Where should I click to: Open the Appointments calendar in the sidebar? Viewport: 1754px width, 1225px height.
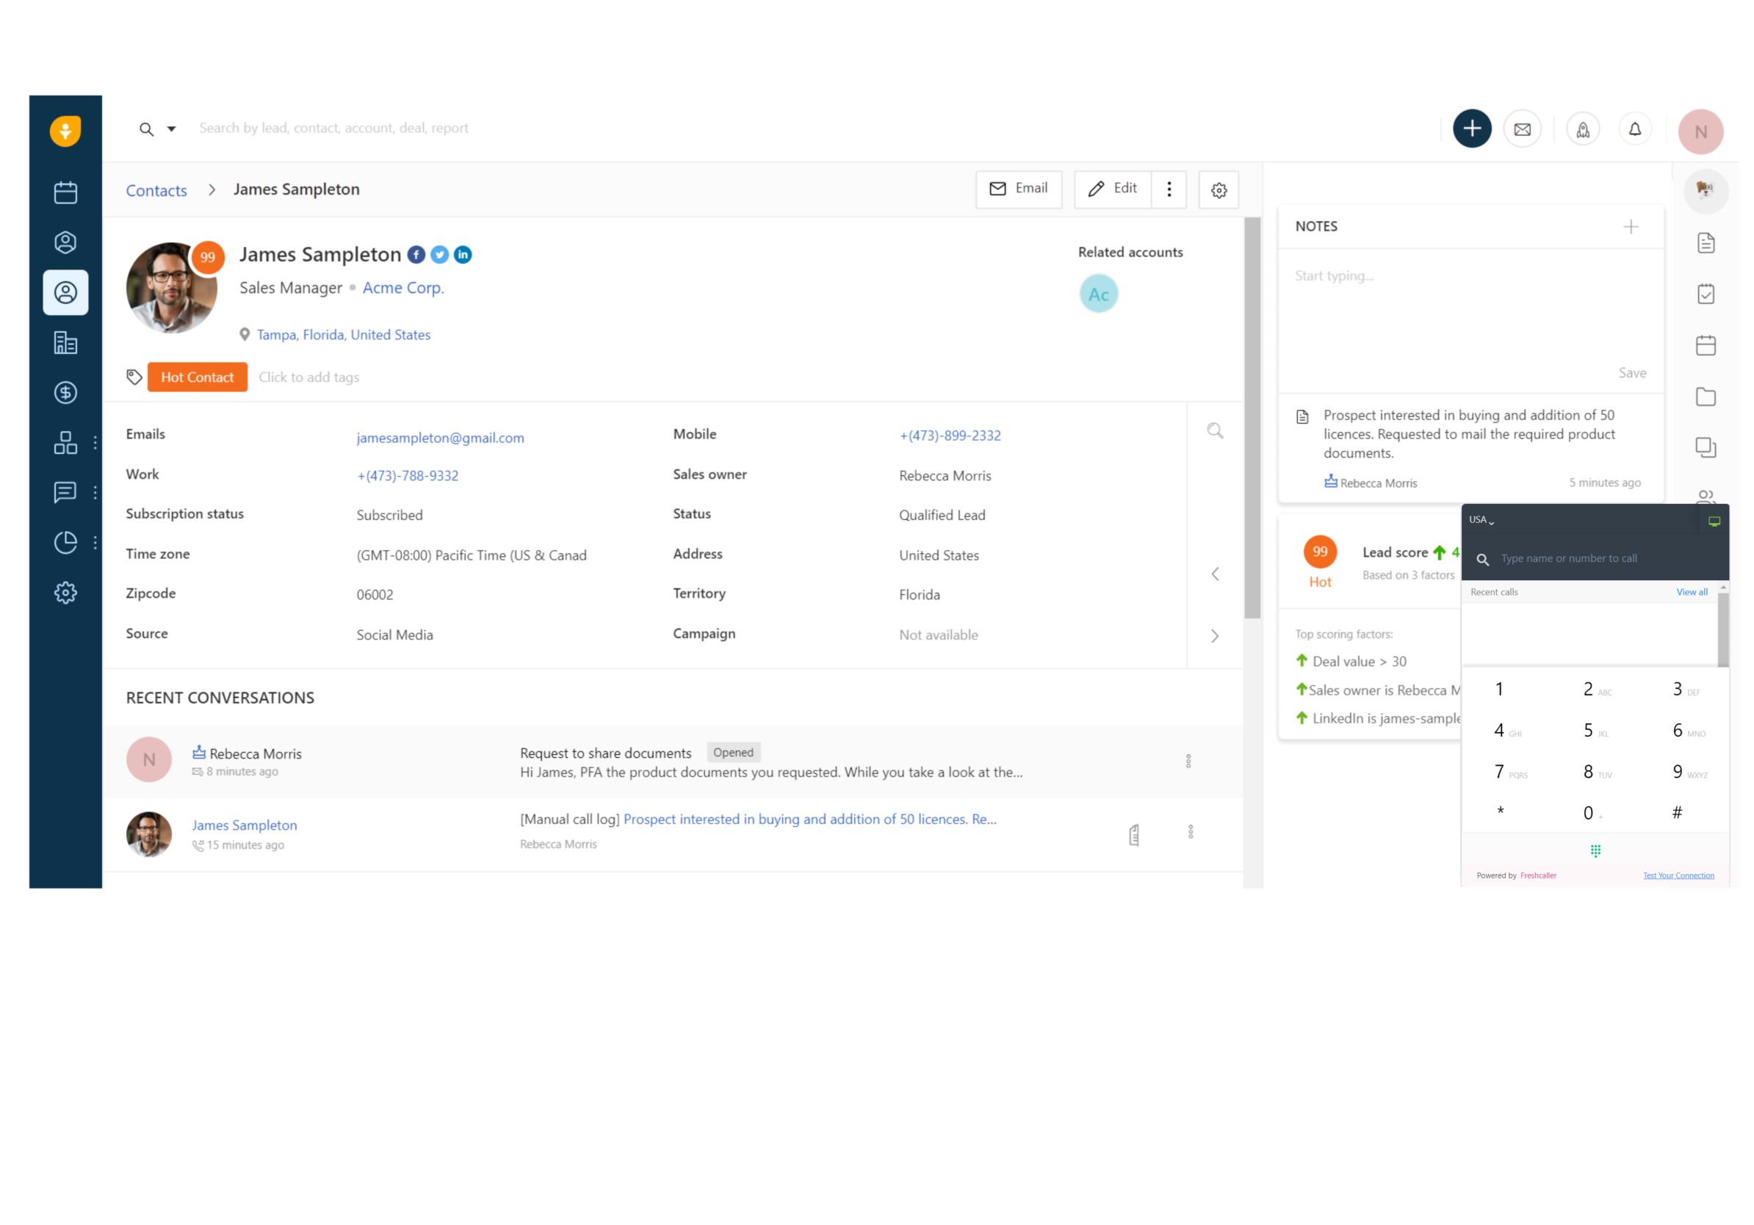65,192
